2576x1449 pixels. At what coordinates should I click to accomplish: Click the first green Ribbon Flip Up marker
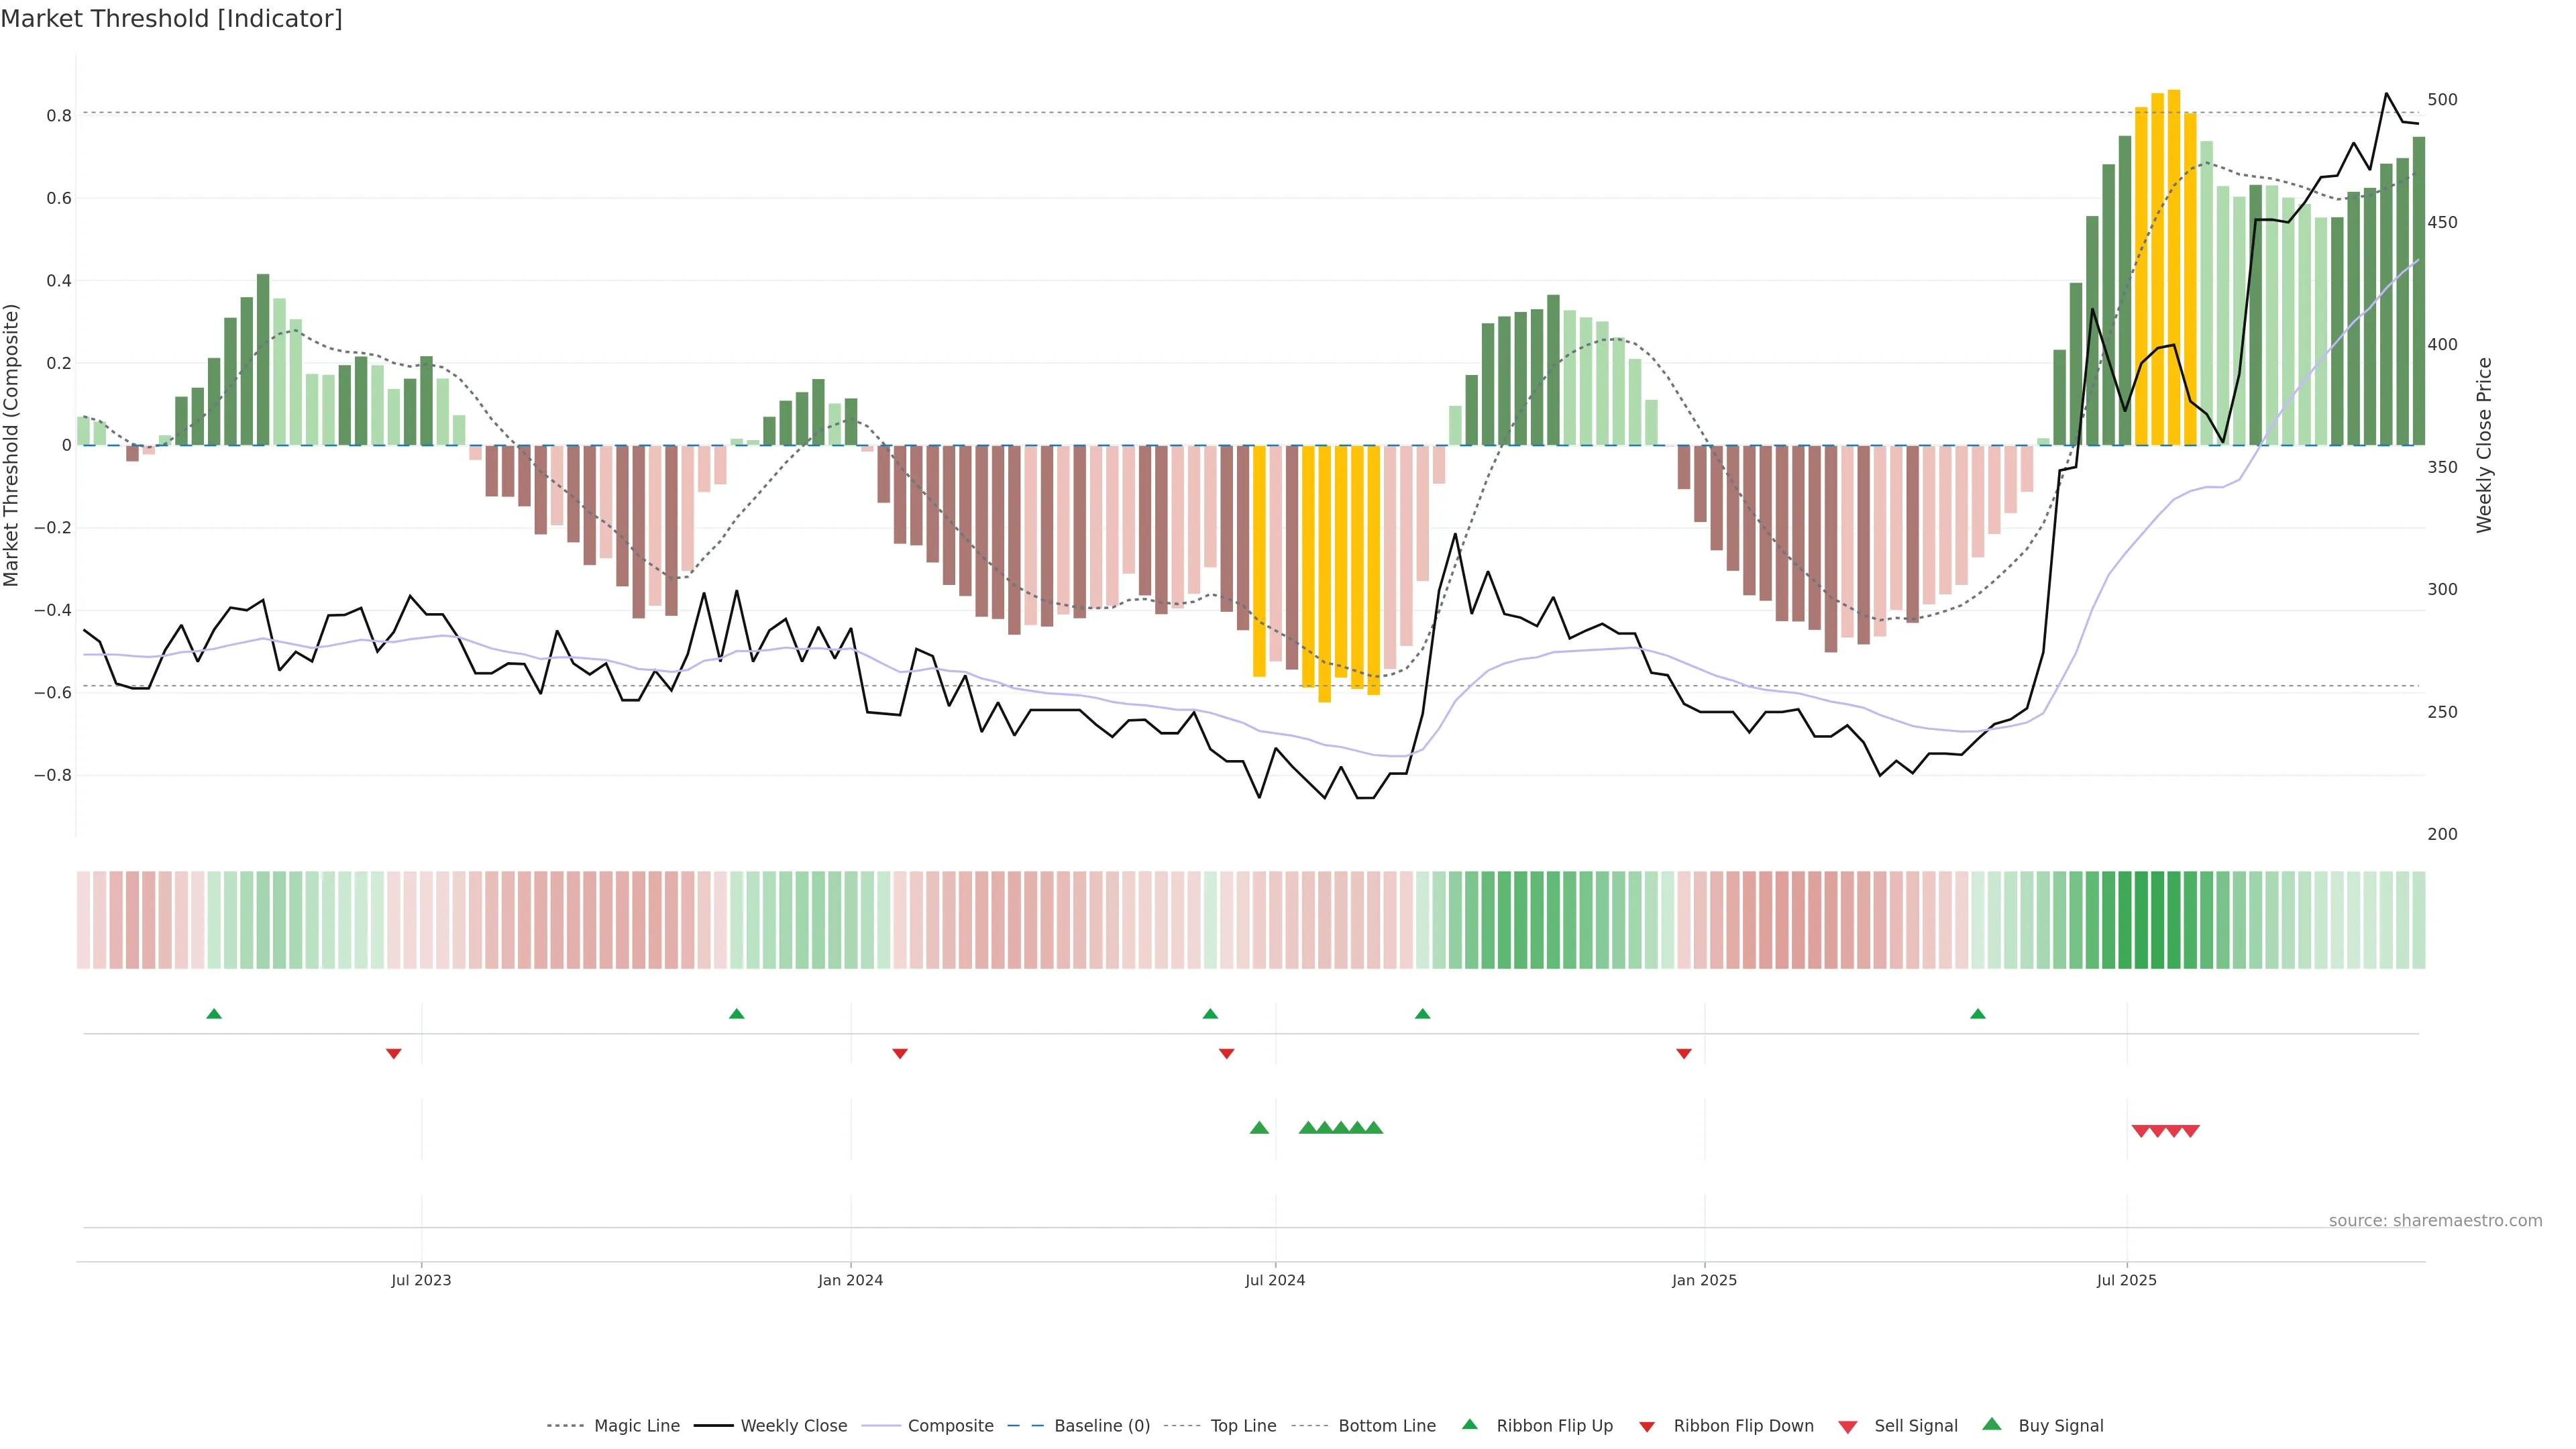click(214, 1014)
